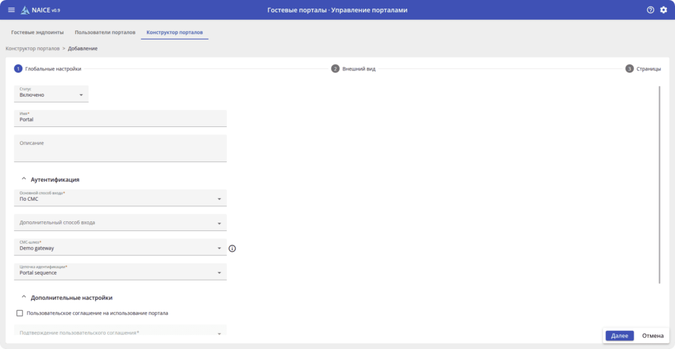675x349 pixels.
Task: Collapse the Дополнительные настройки section
Action: (x=24, y=298)
